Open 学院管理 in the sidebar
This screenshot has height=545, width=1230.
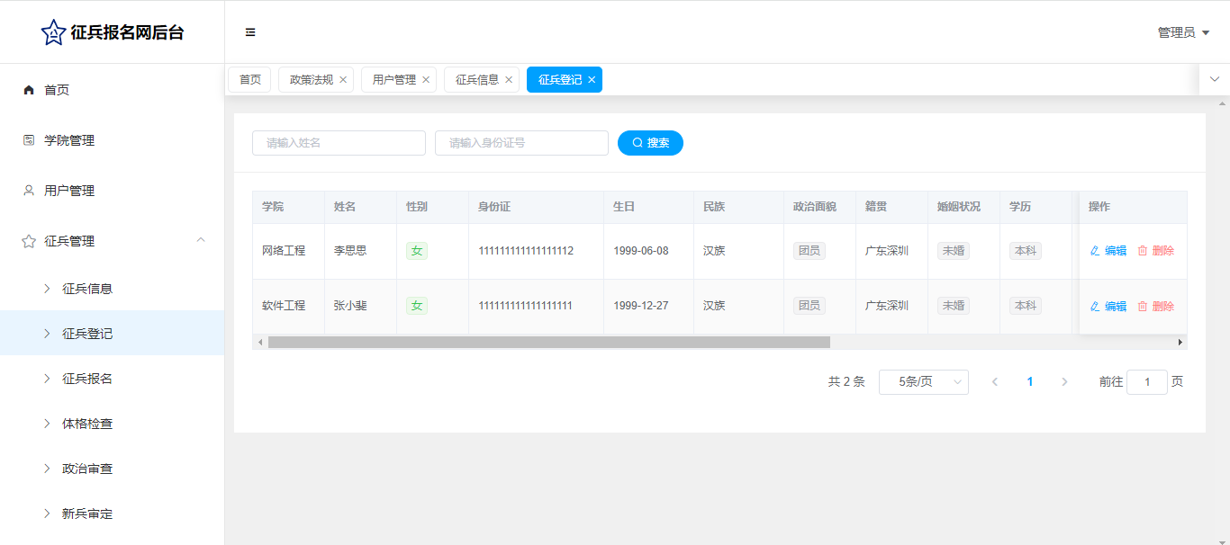pos(68,140)
